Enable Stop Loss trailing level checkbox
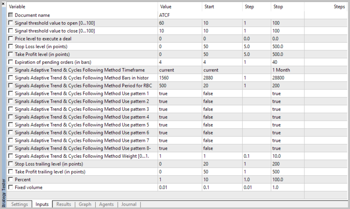 10,164
